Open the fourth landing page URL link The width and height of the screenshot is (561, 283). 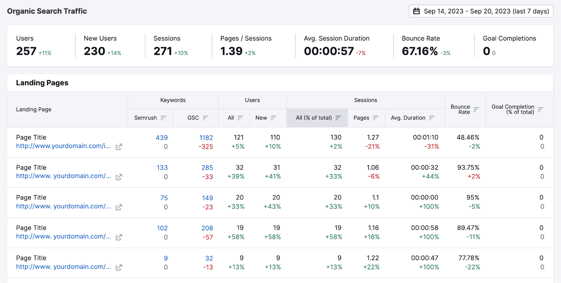point(63,236)
